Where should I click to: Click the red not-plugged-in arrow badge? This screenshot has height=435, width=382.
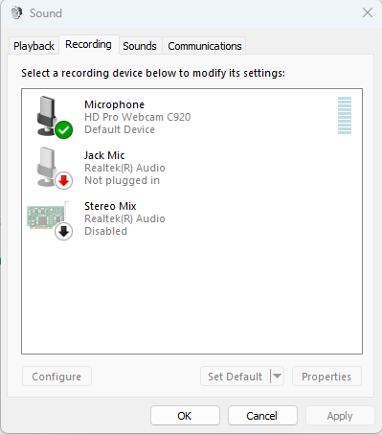pos(64,181)
